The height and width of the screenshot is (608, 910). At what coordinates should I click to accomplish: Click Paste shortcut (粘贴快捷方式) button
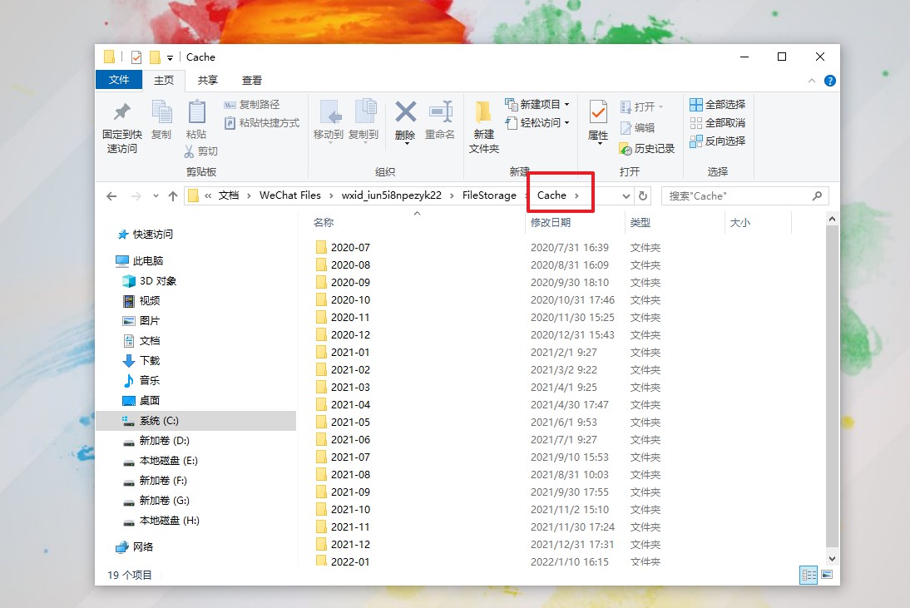262,123
